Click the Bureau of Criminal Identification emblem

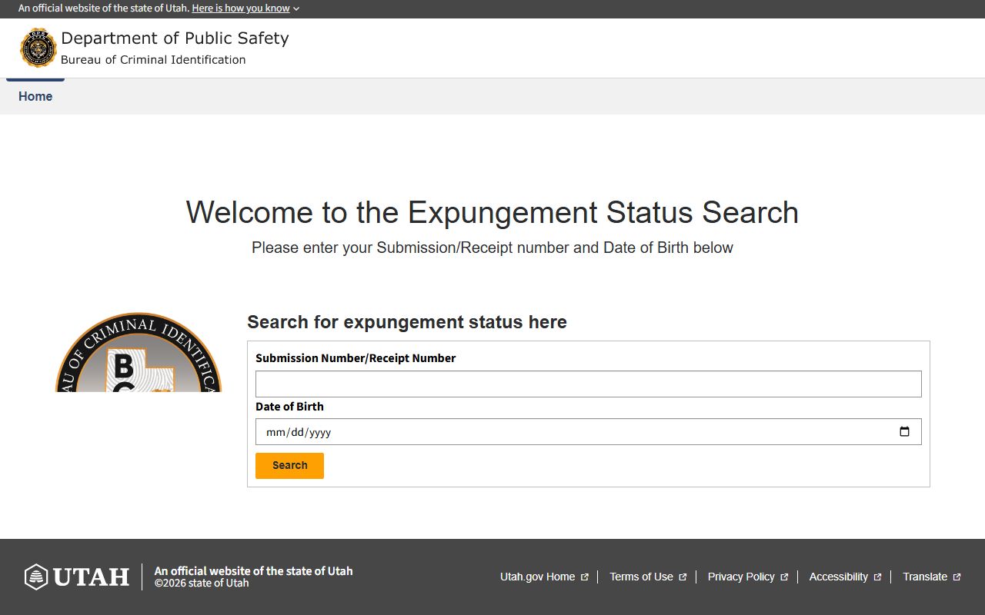click(139, 352)
